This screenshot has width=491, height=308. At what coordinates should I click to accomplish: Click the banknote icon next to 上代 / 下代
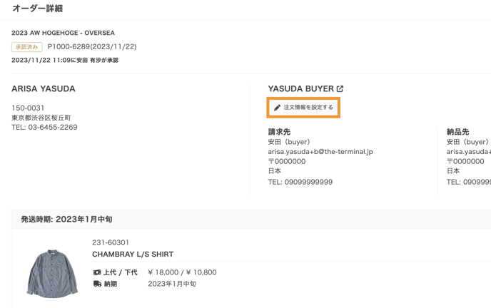click(97, 272)
